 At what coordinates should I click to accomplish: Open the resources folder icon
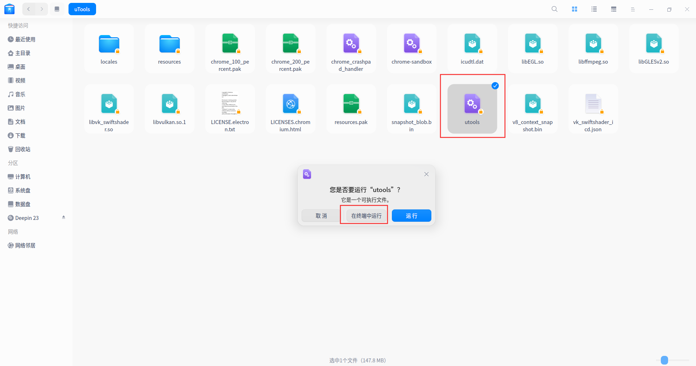click(x=169, y=44)
